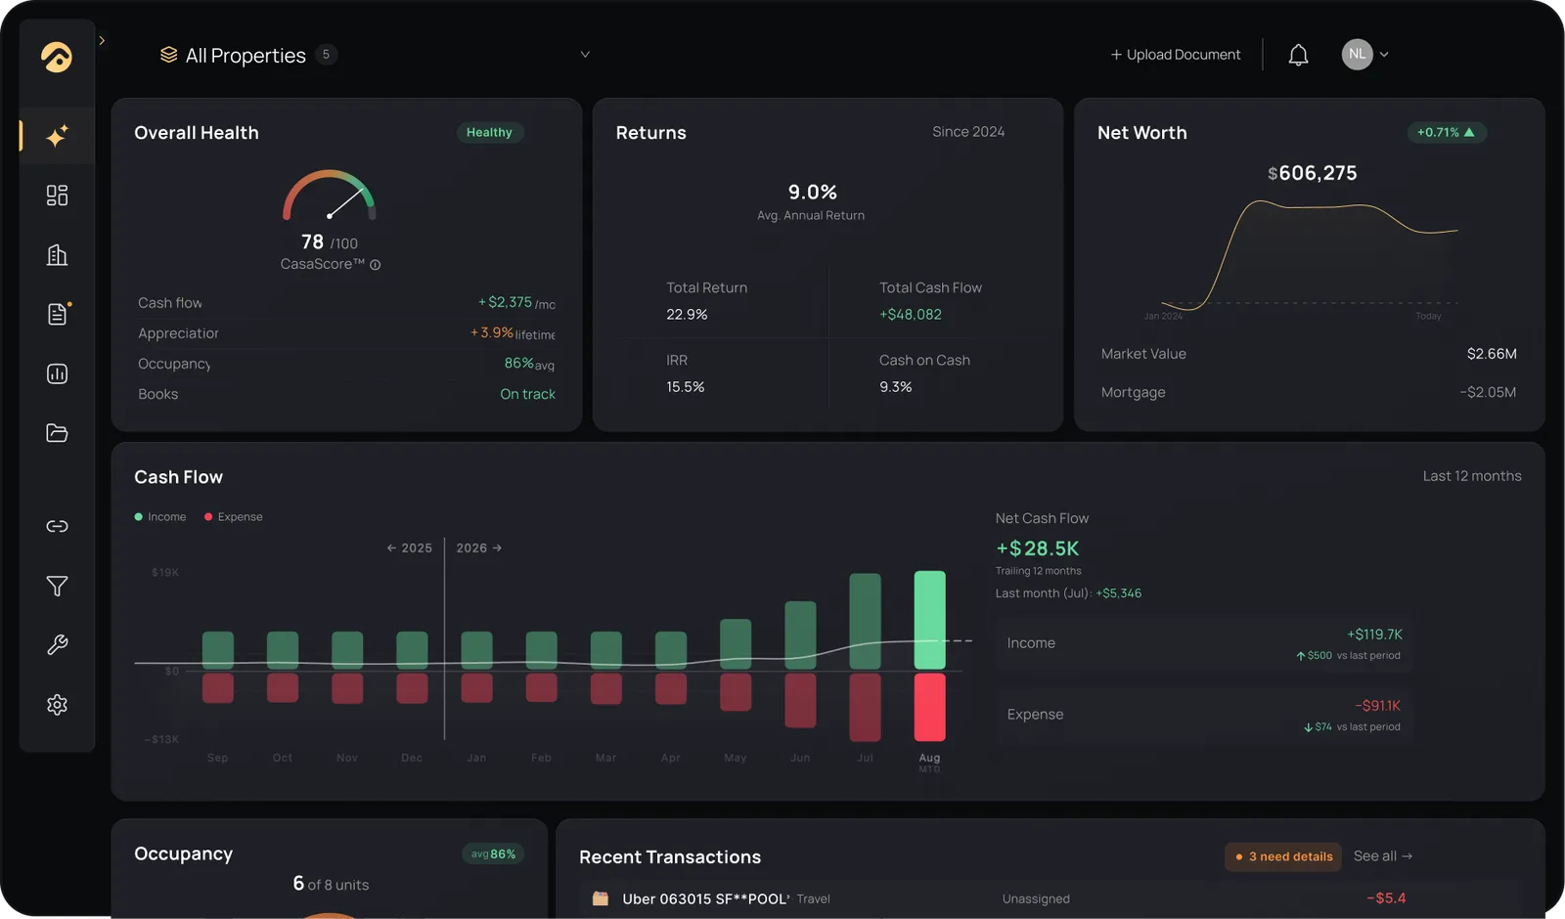Click the CasaScore info icon
Viewport: 1565px width, 919px height.
[375, 265]
